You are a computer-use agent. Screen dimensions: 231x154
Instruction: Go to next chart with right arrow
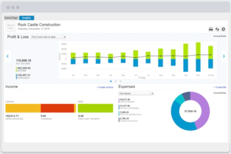[224, 56]
